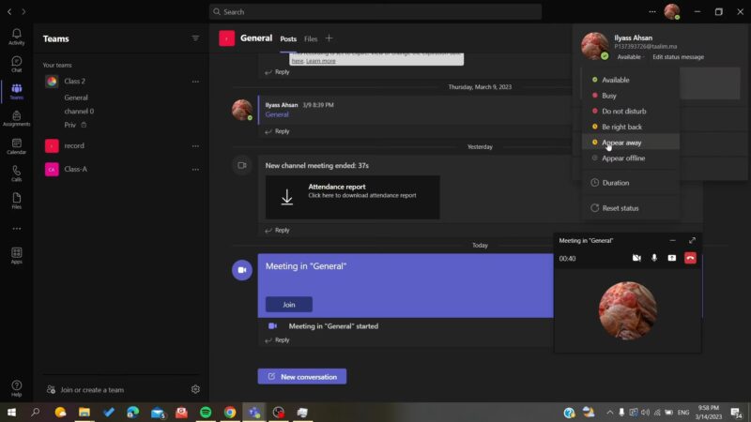Open more options for Class 2 team

point(195,82)
